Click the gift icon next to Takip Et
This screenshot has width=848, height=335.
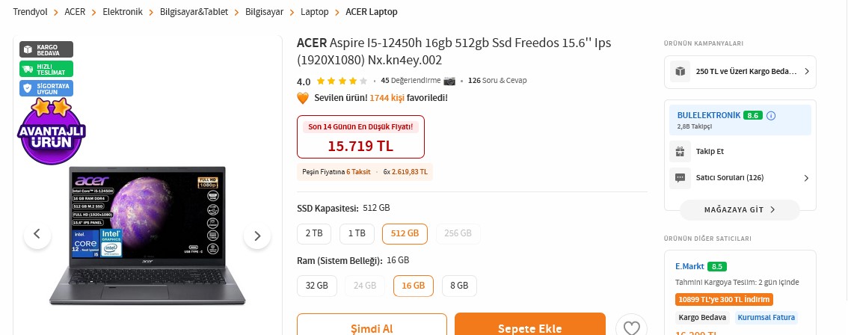(680, 152)
